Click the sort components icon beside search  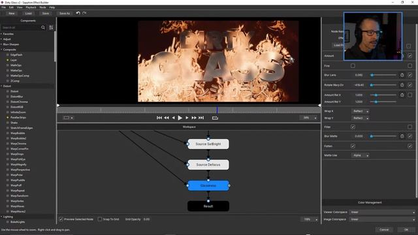click(51, 27)
